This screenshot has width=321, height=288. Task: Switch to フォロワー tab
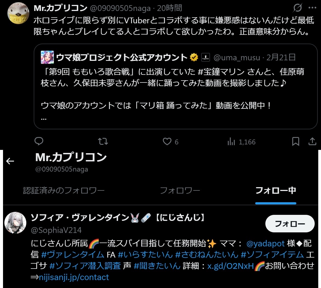coord(180,190)
